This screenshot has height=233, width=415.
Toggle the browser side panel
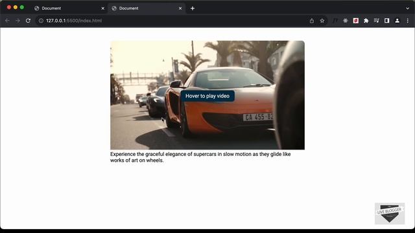click(386, 21)
